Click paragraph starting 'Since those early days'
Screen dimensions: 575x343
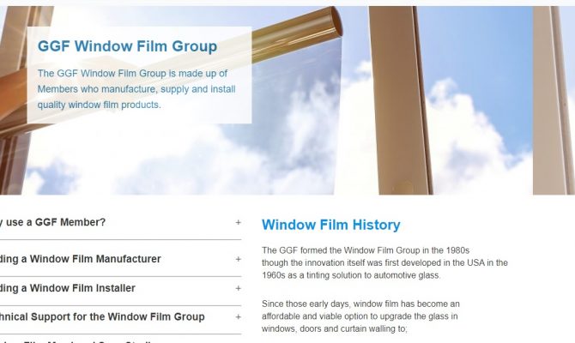[x=360, y=316]
